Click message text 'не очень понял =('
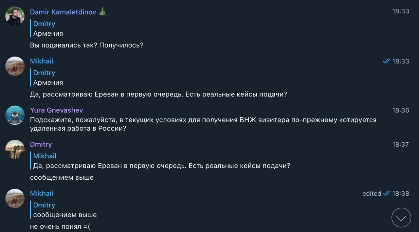 [60, 226]
